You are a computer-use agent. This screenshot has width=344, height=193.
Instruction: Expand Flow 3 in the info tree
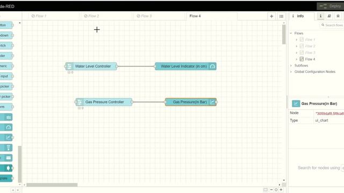(296, 53)
